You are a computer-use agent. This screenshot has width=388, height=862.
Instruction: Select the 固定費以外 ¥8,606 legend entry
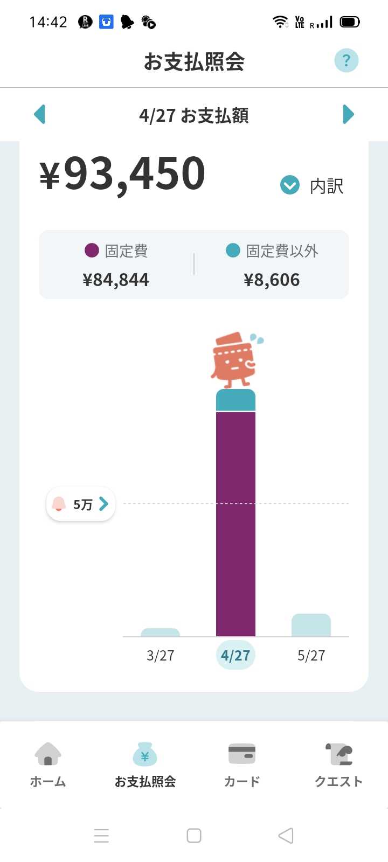[x=272, y=265]
